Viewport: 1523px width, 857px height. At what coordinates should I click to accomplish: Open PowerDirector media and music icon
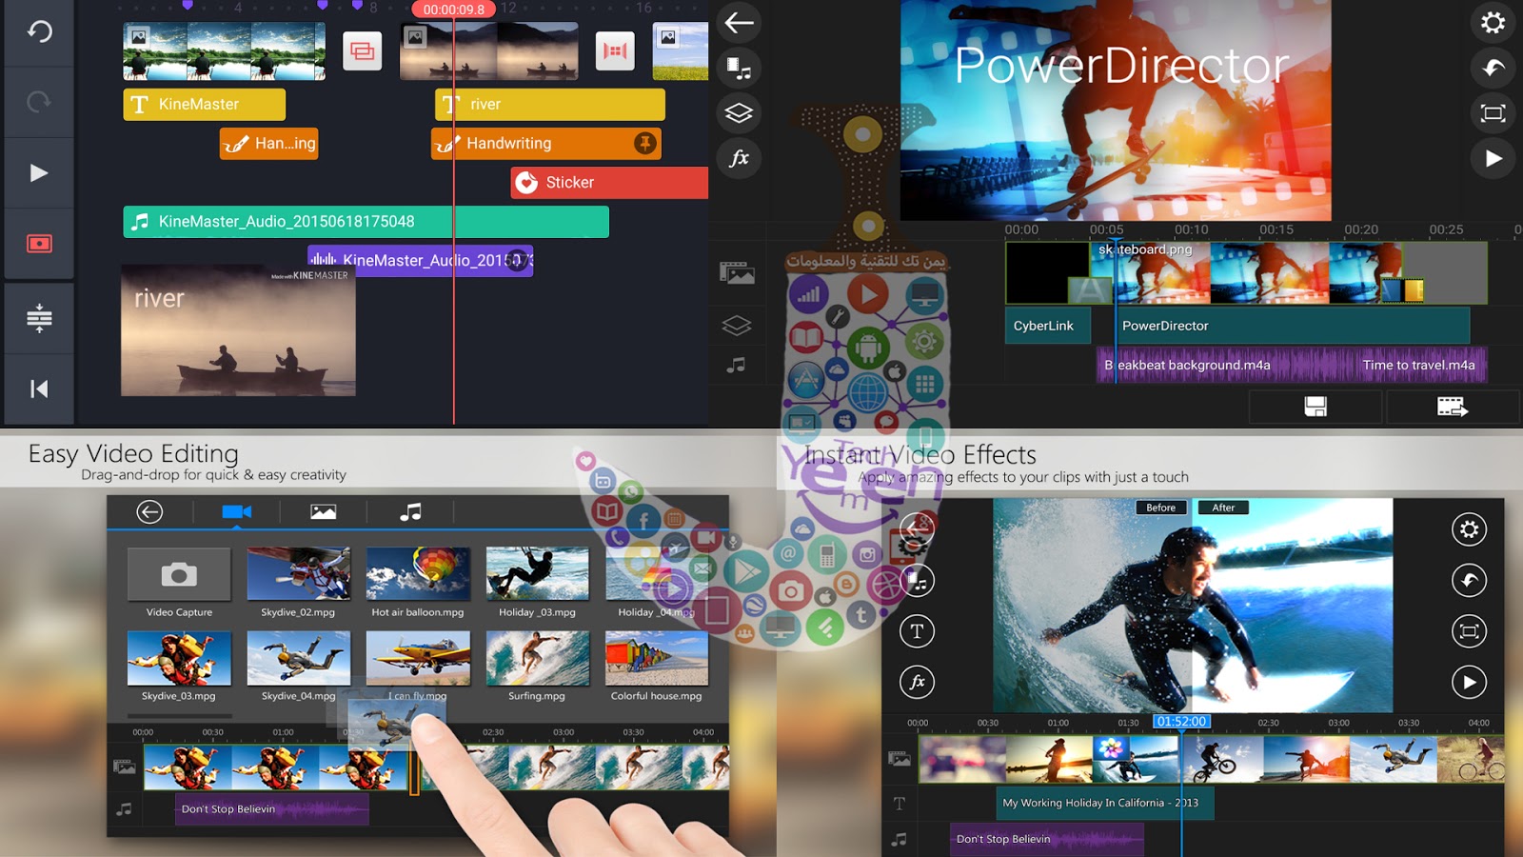tap(739, 69)
